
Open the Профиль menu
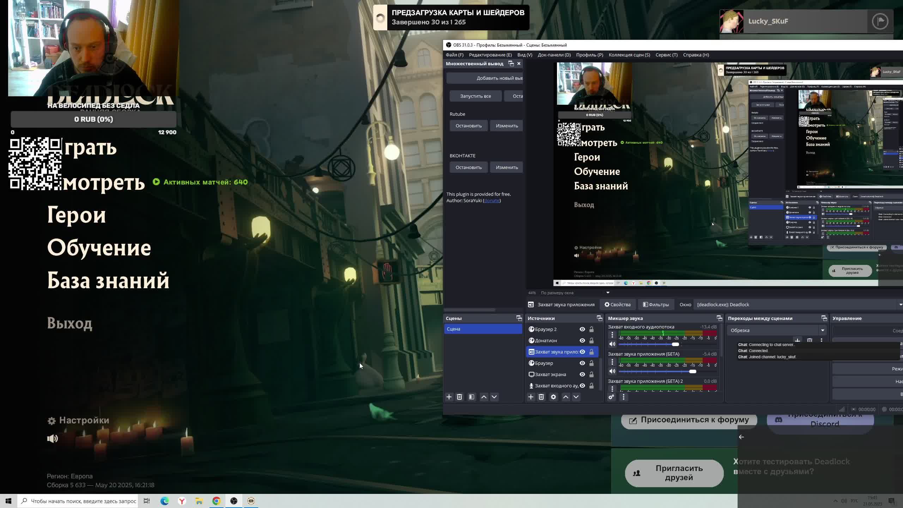pyautogui.click(x=589, y=55)
